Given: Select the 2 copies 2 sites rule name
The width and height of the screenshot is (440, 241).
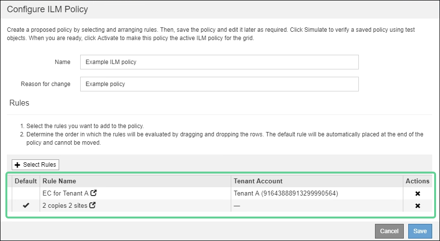Looking at the screenshot, I should tap(65, 206).
